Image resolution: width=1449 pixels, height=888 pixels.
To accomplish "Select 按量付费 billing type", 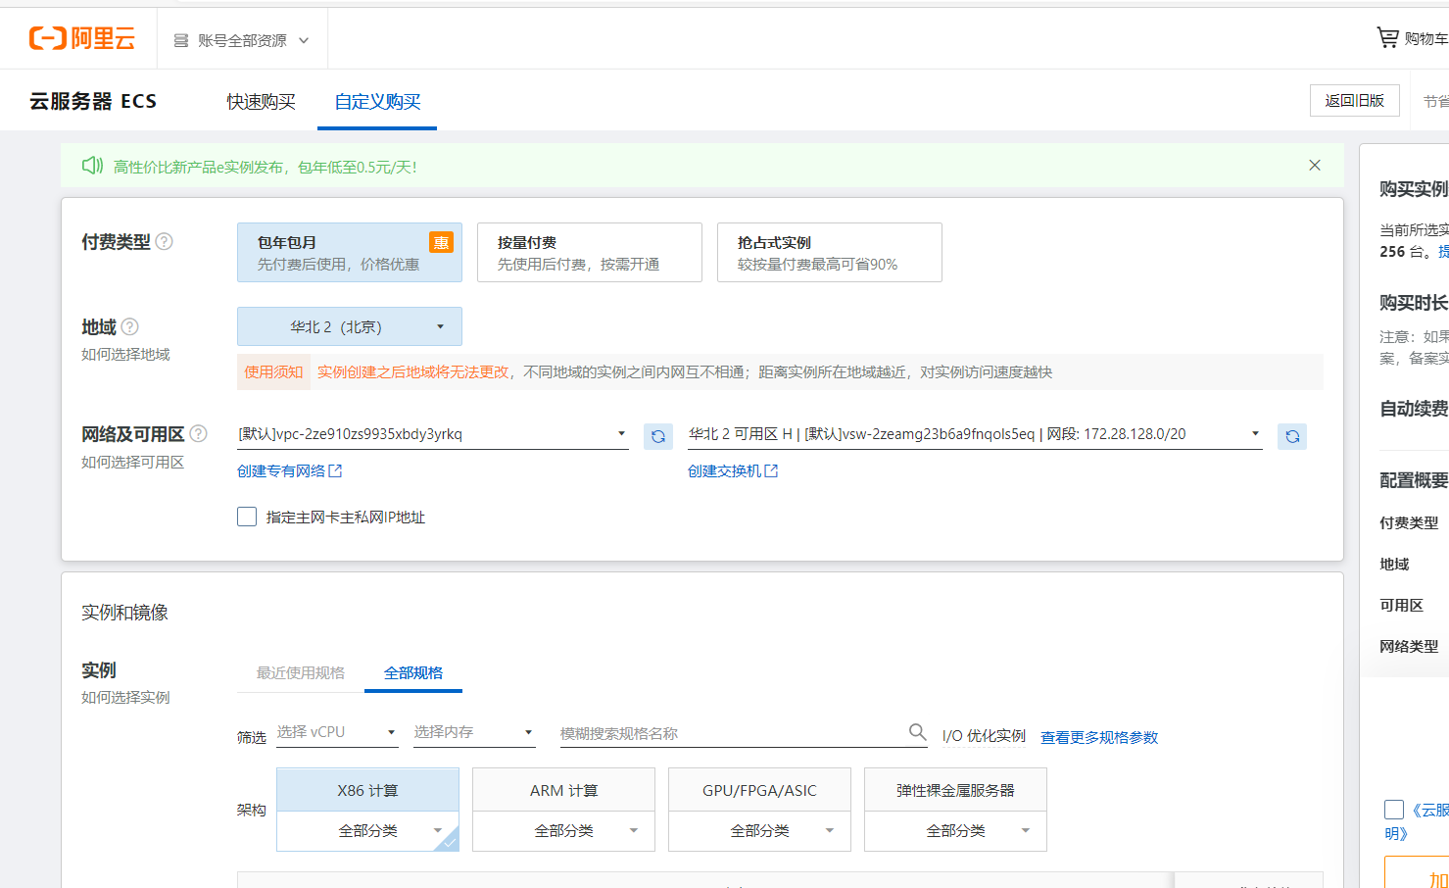I will 590,253.
